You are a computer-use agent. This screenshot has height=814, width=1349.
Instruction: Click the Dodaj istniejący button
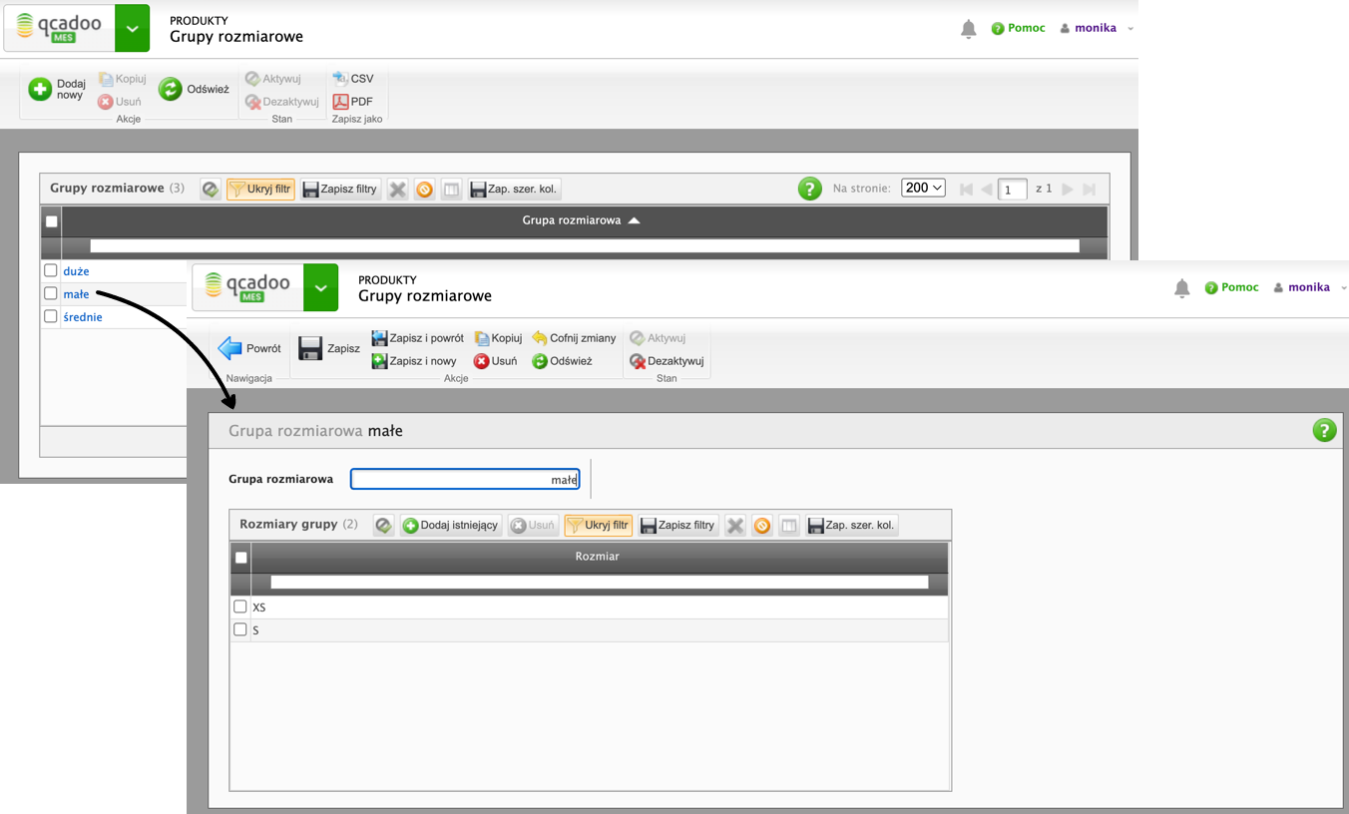coord(451,525)
